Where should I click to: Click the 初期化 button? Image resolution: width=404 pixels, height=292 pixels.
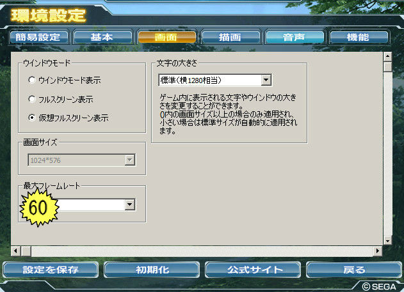(152, 270)
